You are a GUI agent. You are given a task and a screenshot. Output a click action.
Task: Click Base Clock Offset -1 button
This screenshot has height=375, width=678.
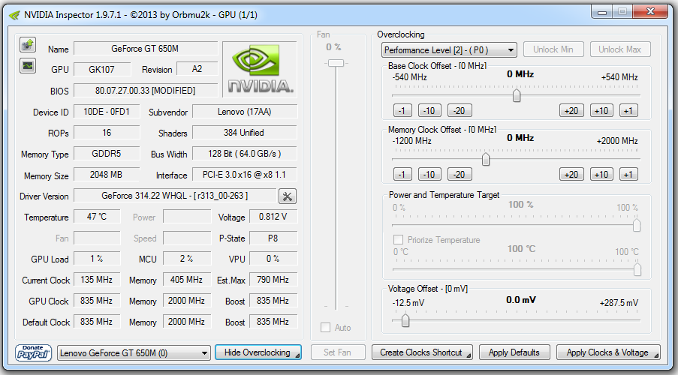pos(402,111)
